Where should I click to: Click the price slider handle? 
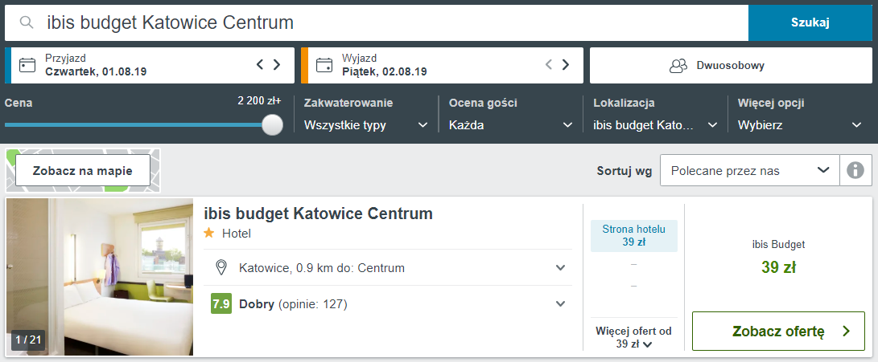pyautogui.click(x=273, y=124)
